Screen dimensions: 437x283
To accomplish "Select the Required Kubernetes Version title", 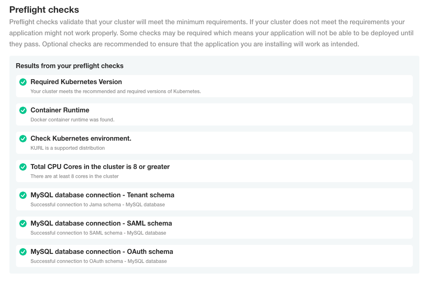I will point(76,82).
